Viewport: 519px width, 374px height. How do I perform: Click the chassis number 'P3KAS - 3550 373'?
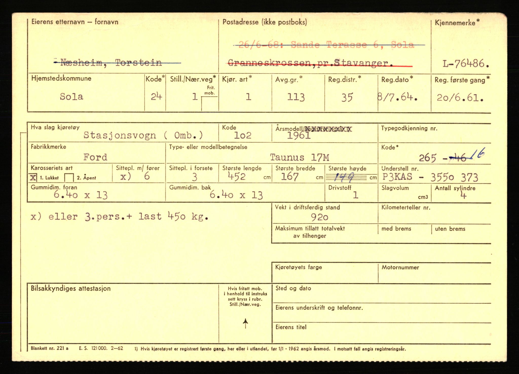[x=430, y=177]
